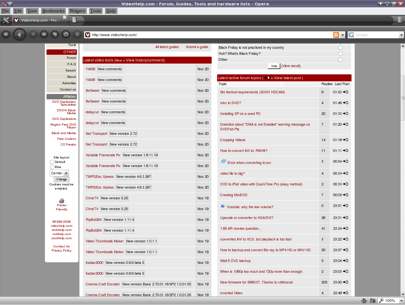Choose 'Black Friday is not practiced' poll option
The image size is (405, 305).
tap(340, 48)
